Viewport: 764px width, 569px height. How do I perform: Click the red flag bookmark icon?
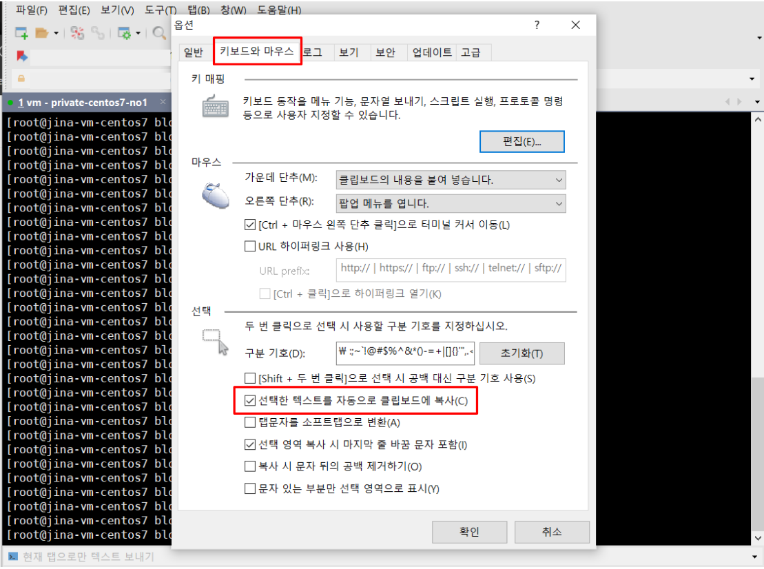click(x=22, y=56)
